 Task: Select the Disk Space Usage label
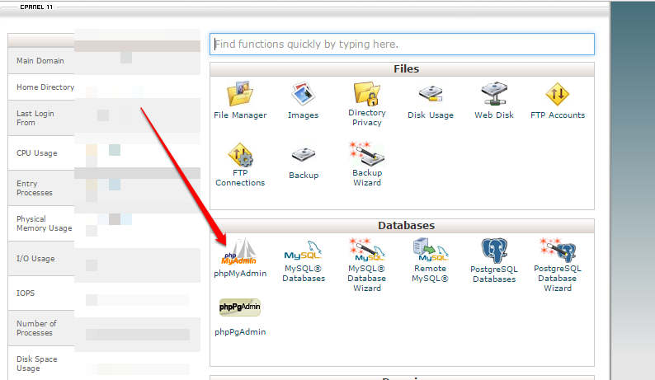[x=37, y=364]
